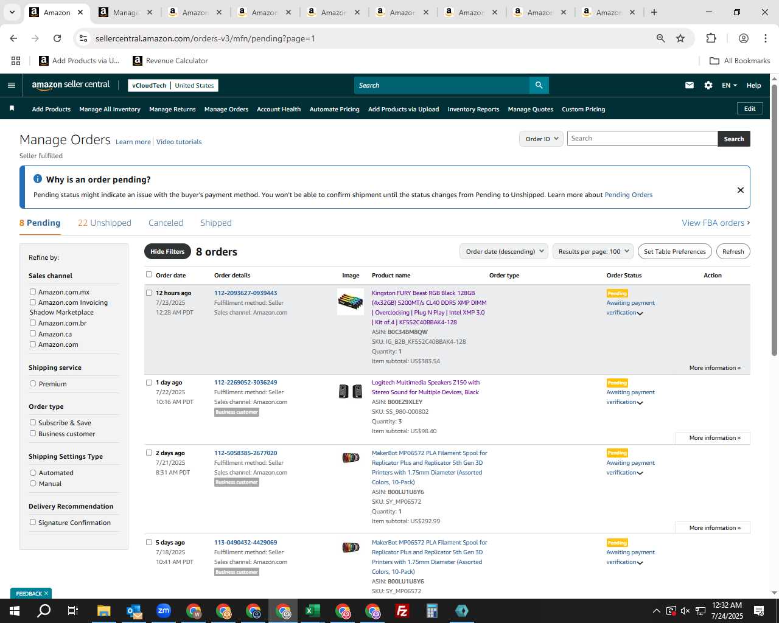
Task: Select order 112-2269052-3036249 checkbox
Action: click(x=149, y=383)
